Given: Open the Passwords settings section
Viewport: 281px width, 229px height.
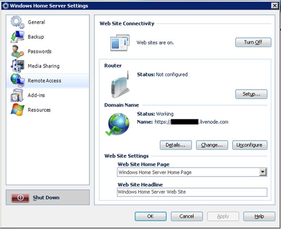Looking at the screenshot, I should click(48, 52).
